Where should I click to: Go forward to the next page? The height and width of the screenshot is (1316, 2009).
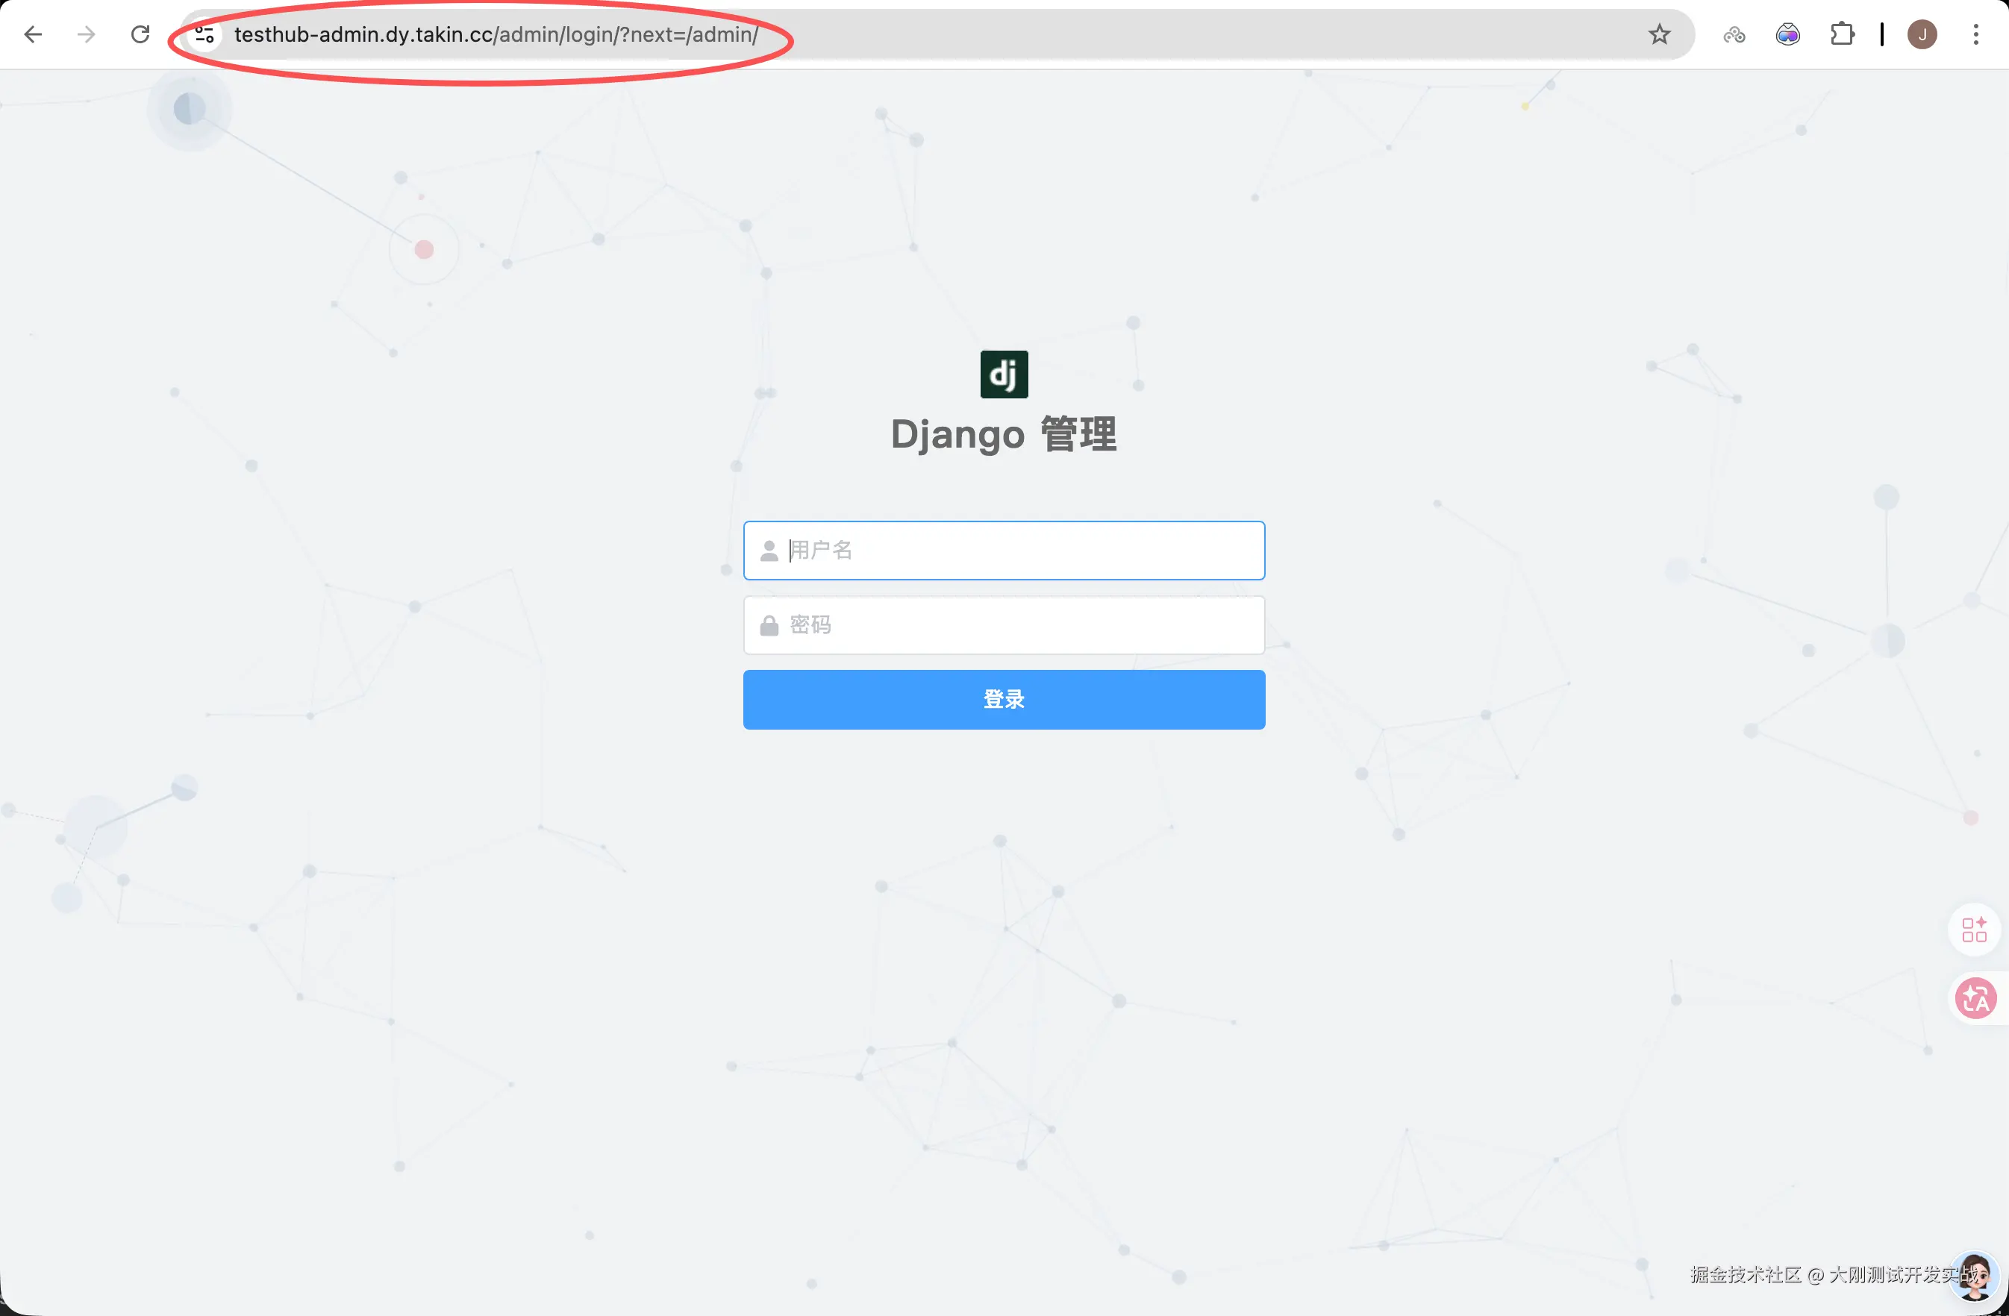(x=86, y=34)
